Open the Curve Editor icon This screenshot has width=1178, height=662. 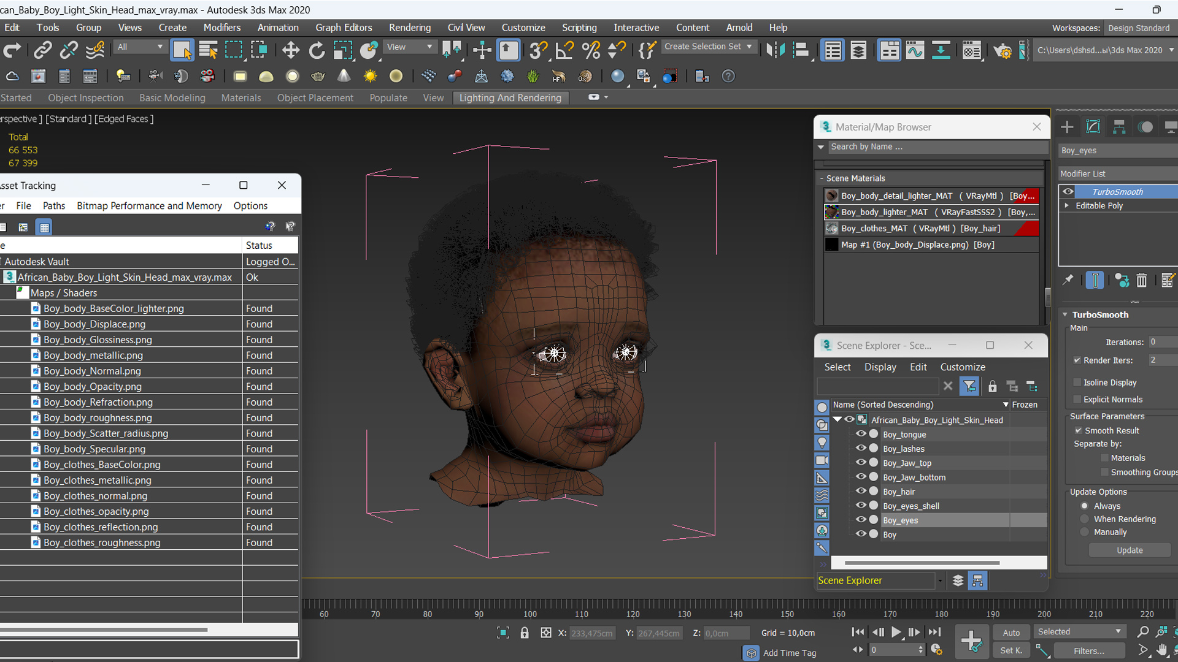click(x=914, y=50)
